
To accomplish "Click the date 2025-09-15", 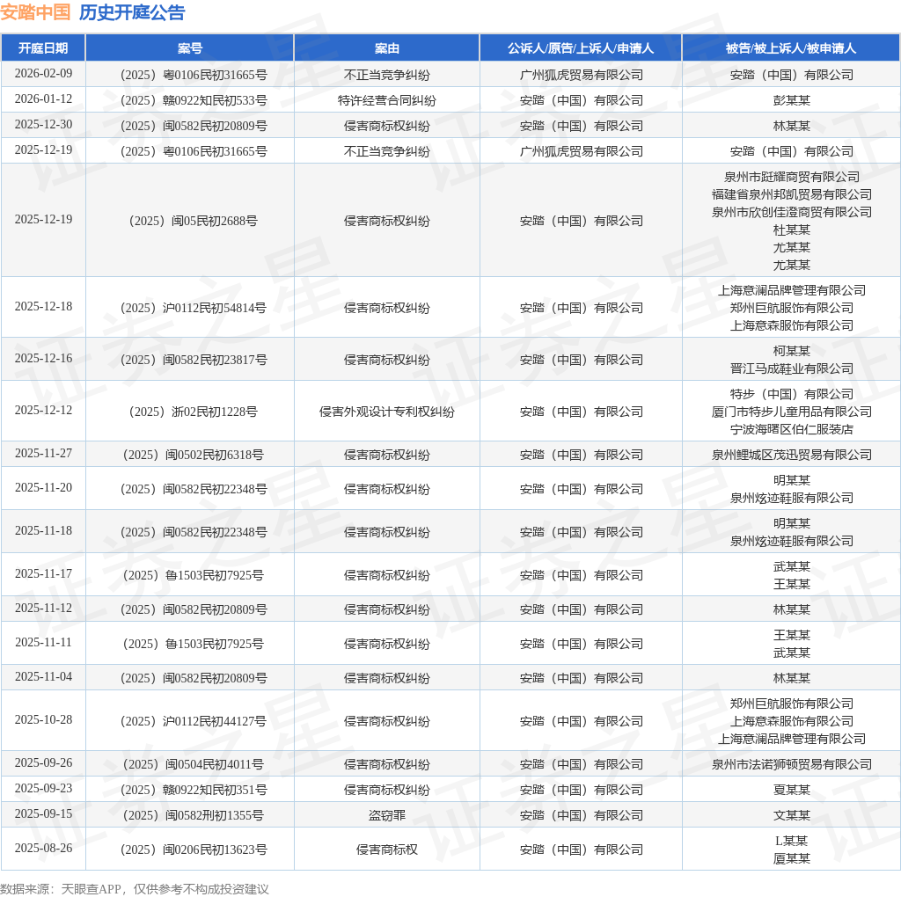I will click(x=44, y=813).
